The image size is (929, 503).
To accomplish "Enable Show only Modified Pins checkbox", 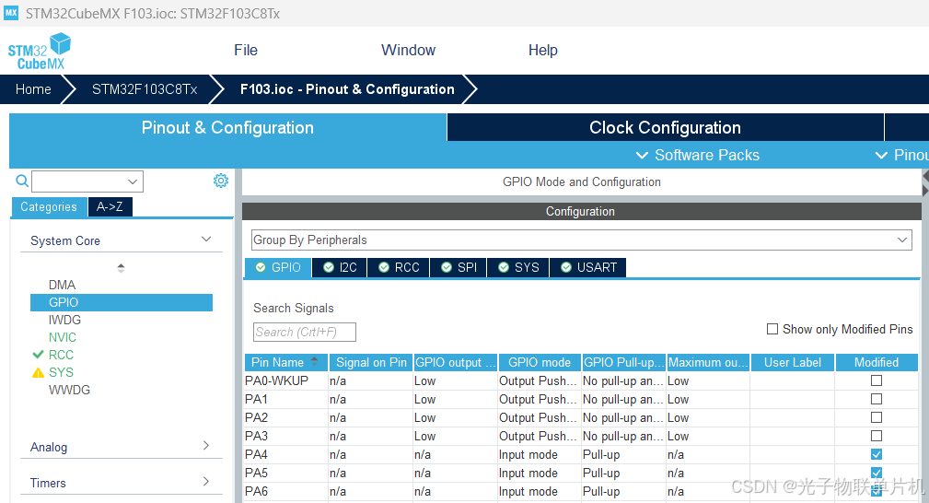I will [x=772, y=329].
